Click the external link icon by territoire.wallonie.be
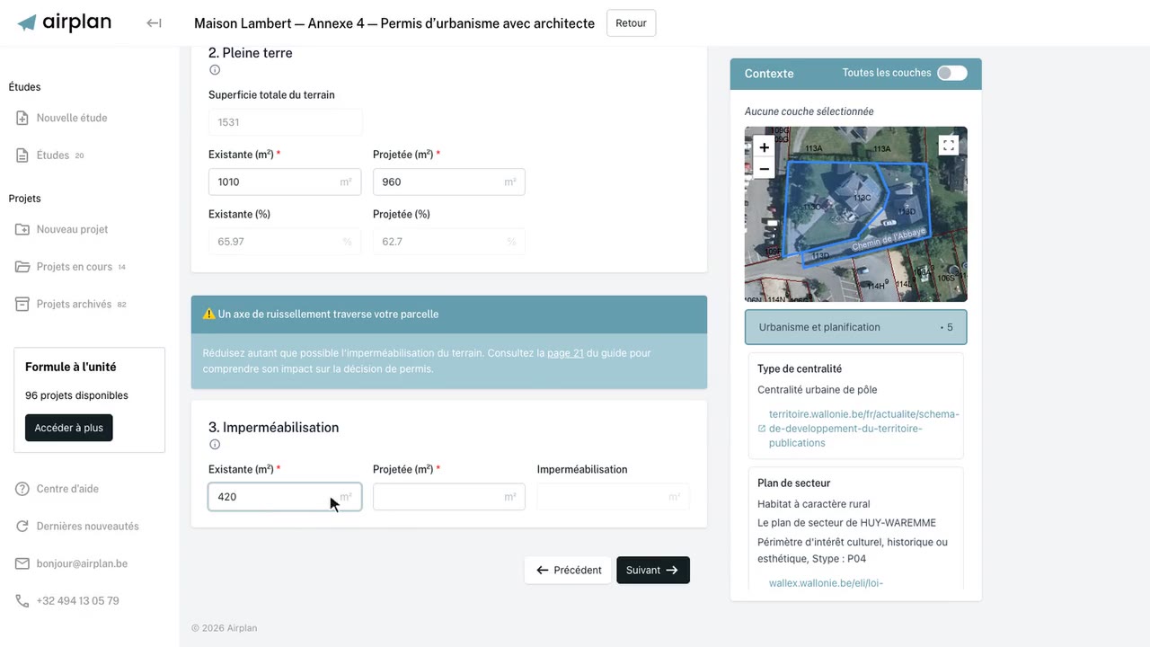1150x647 pixels. click(x=762, y=429)
